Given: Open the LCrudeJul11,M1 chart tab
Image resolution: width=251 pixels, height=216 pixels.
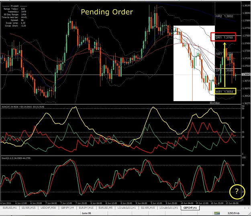Looking at the screenshot, I should [x=169, y=208].
